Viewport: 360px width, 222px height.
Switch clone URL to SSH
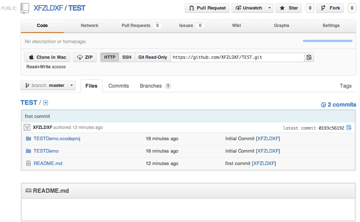[x=127, y=57]
